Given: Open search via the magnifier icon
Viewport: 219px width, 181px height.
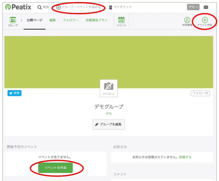Looking at the screenshot, I should point(40,7).
